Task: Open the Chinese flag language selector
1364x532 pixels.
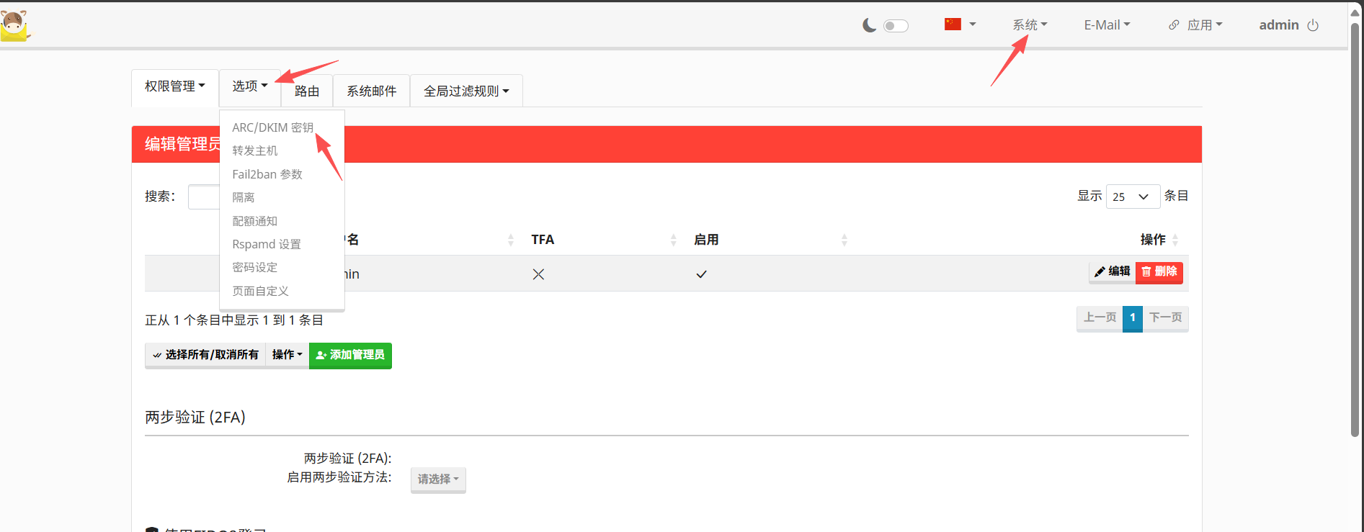Action: pyautogui.click(x=960, y=24)
